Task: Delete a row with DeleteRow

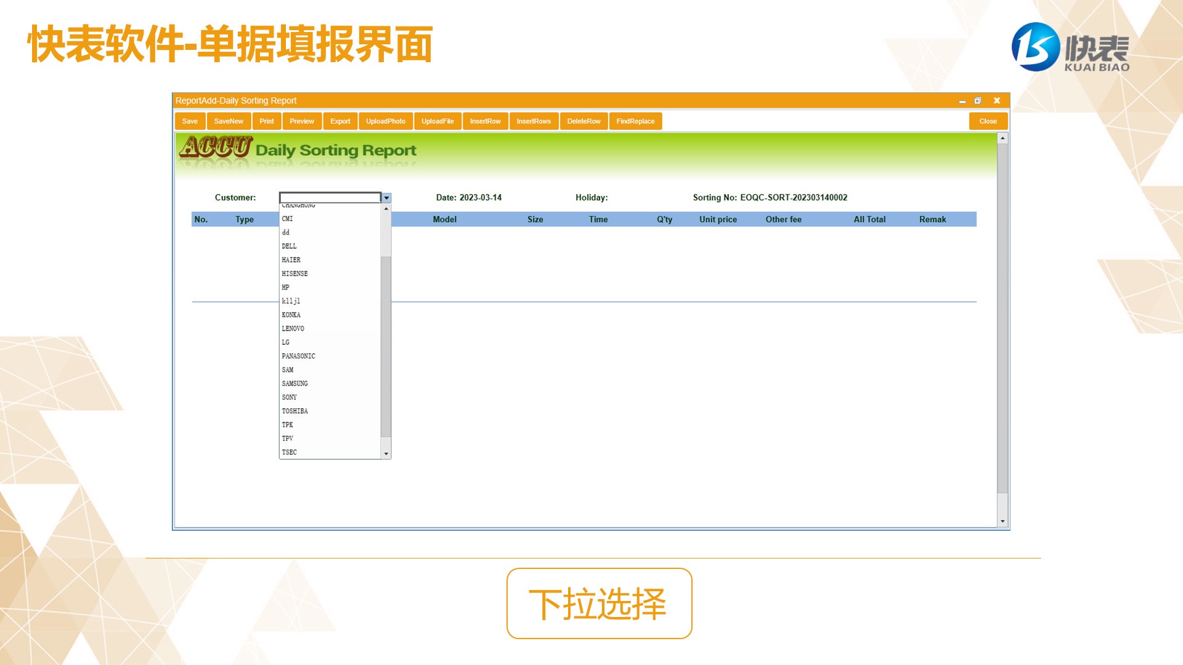Action: [584, 121]
